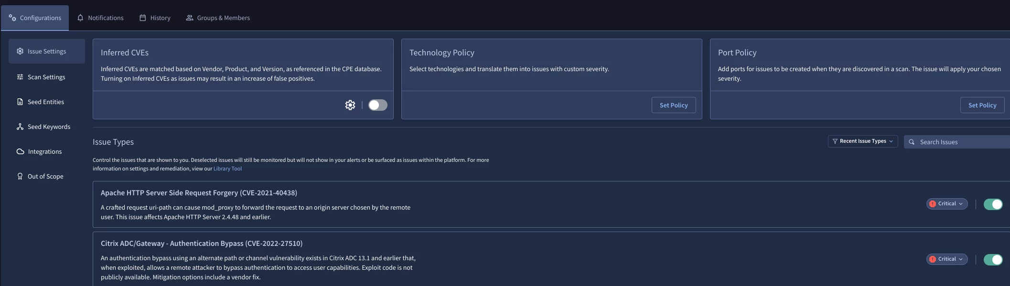The height and width of the screenshot is (286, 1010).
Task: Open Critical severity dropdown for Apache issue
Action: 947,204
